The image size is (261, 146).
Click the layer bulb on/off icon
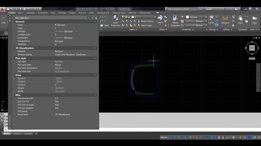(123, 17)
